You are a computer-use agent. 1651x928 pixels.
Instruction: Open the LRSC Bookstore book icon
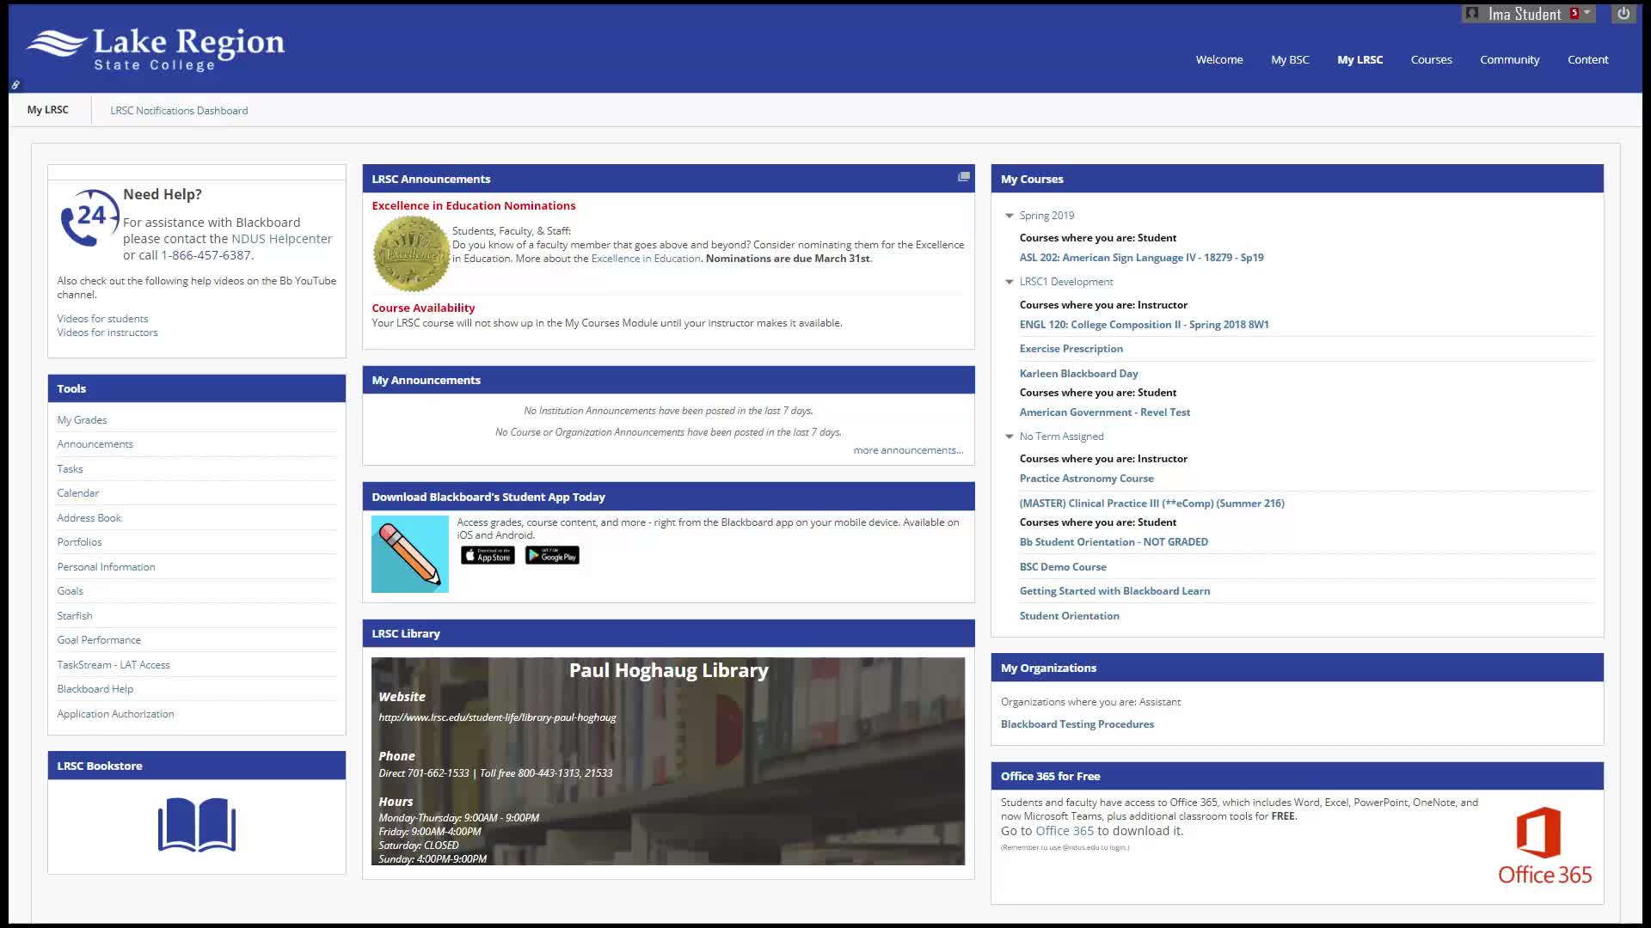[x=197, y=825]
